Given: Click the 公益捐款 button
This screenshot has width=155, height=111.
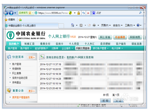Looking at the screenshot, I should pyautogui.click(x=120, y=37).
